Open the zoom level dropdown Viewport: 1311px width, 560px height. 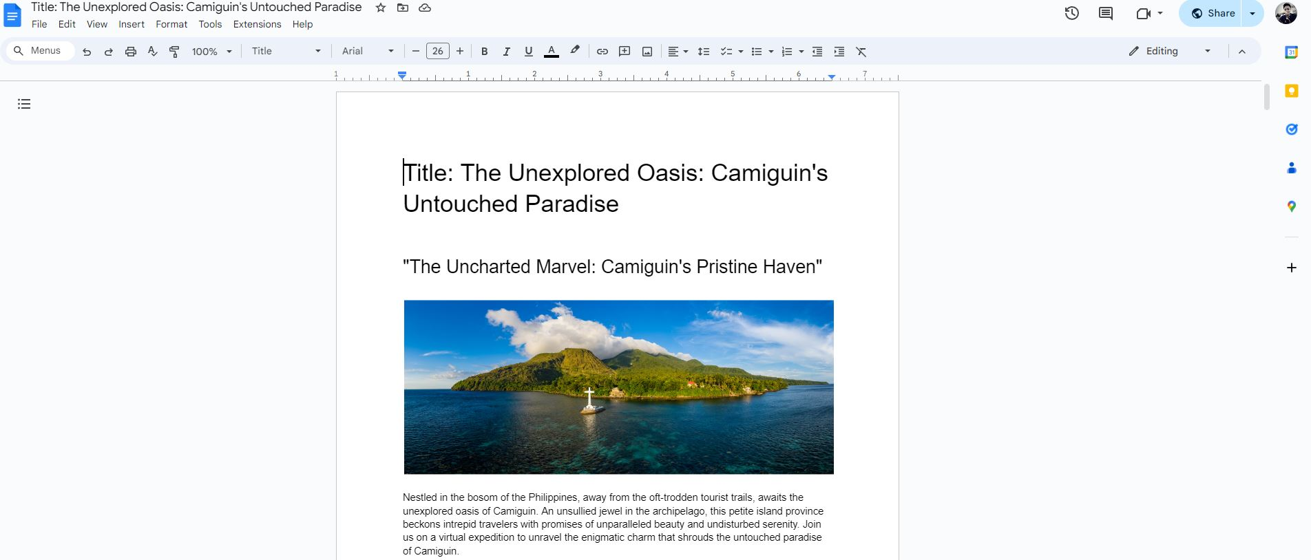point(211,52)
